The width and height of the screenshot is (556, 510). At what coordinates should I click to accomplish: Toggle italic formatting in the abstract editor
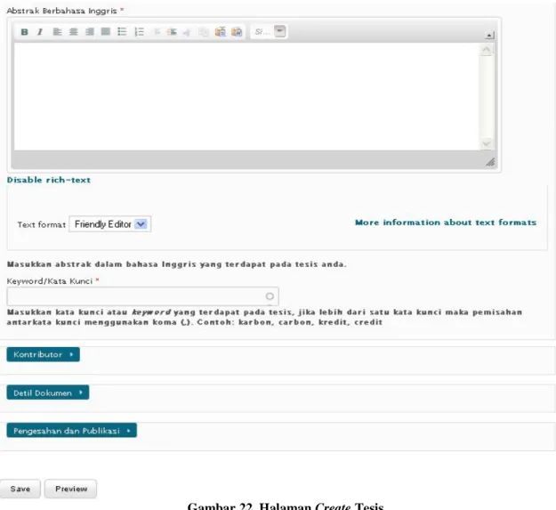[x=40, y=32]
